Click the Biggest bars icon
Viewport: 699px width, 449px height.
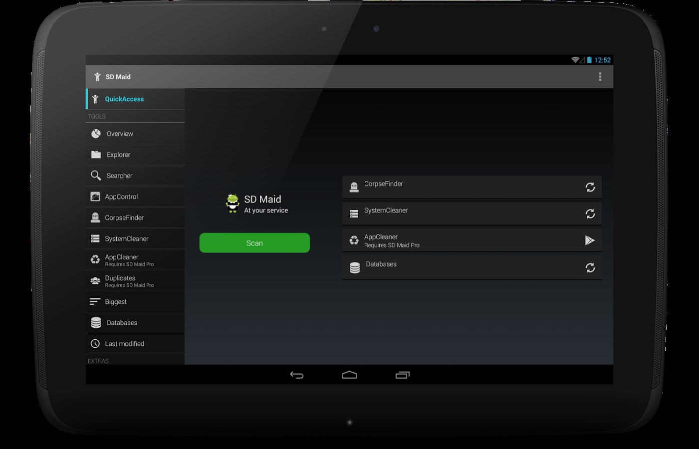pos(95,302)
